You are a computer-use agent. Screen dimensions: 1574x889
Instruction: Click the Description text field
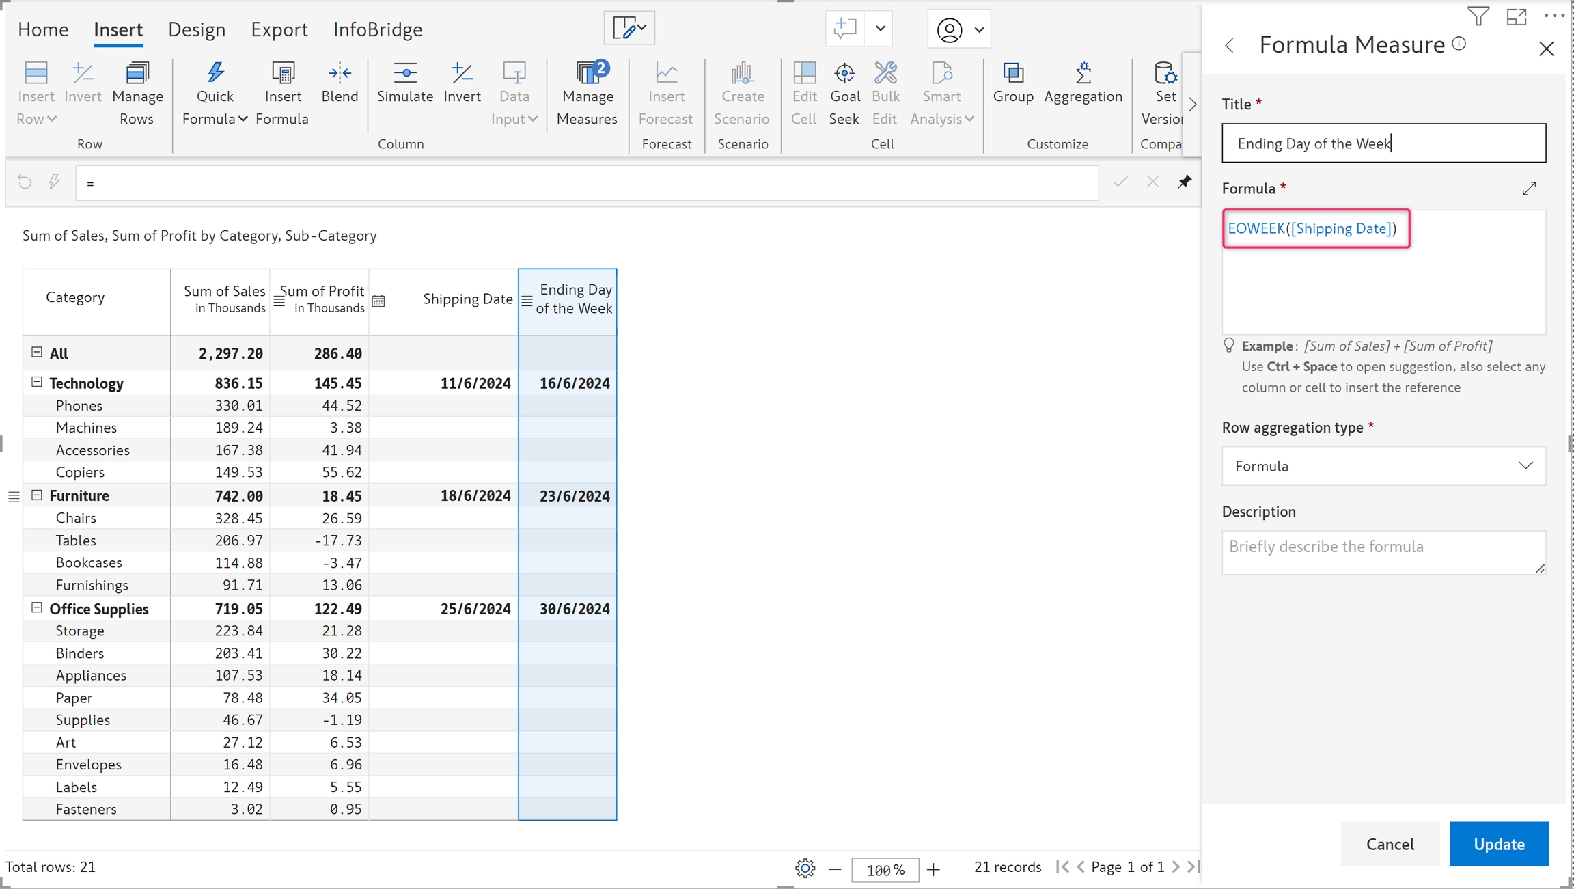click(x=1383, y=552)
